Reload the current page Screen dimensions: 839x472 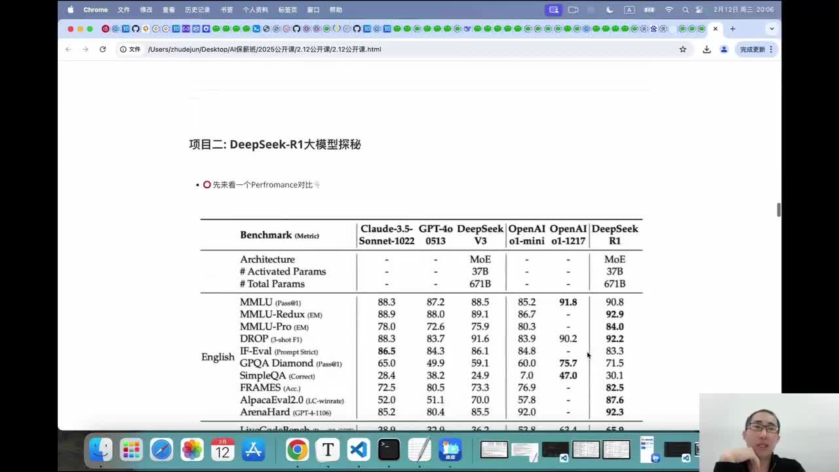tap(102, 49)
